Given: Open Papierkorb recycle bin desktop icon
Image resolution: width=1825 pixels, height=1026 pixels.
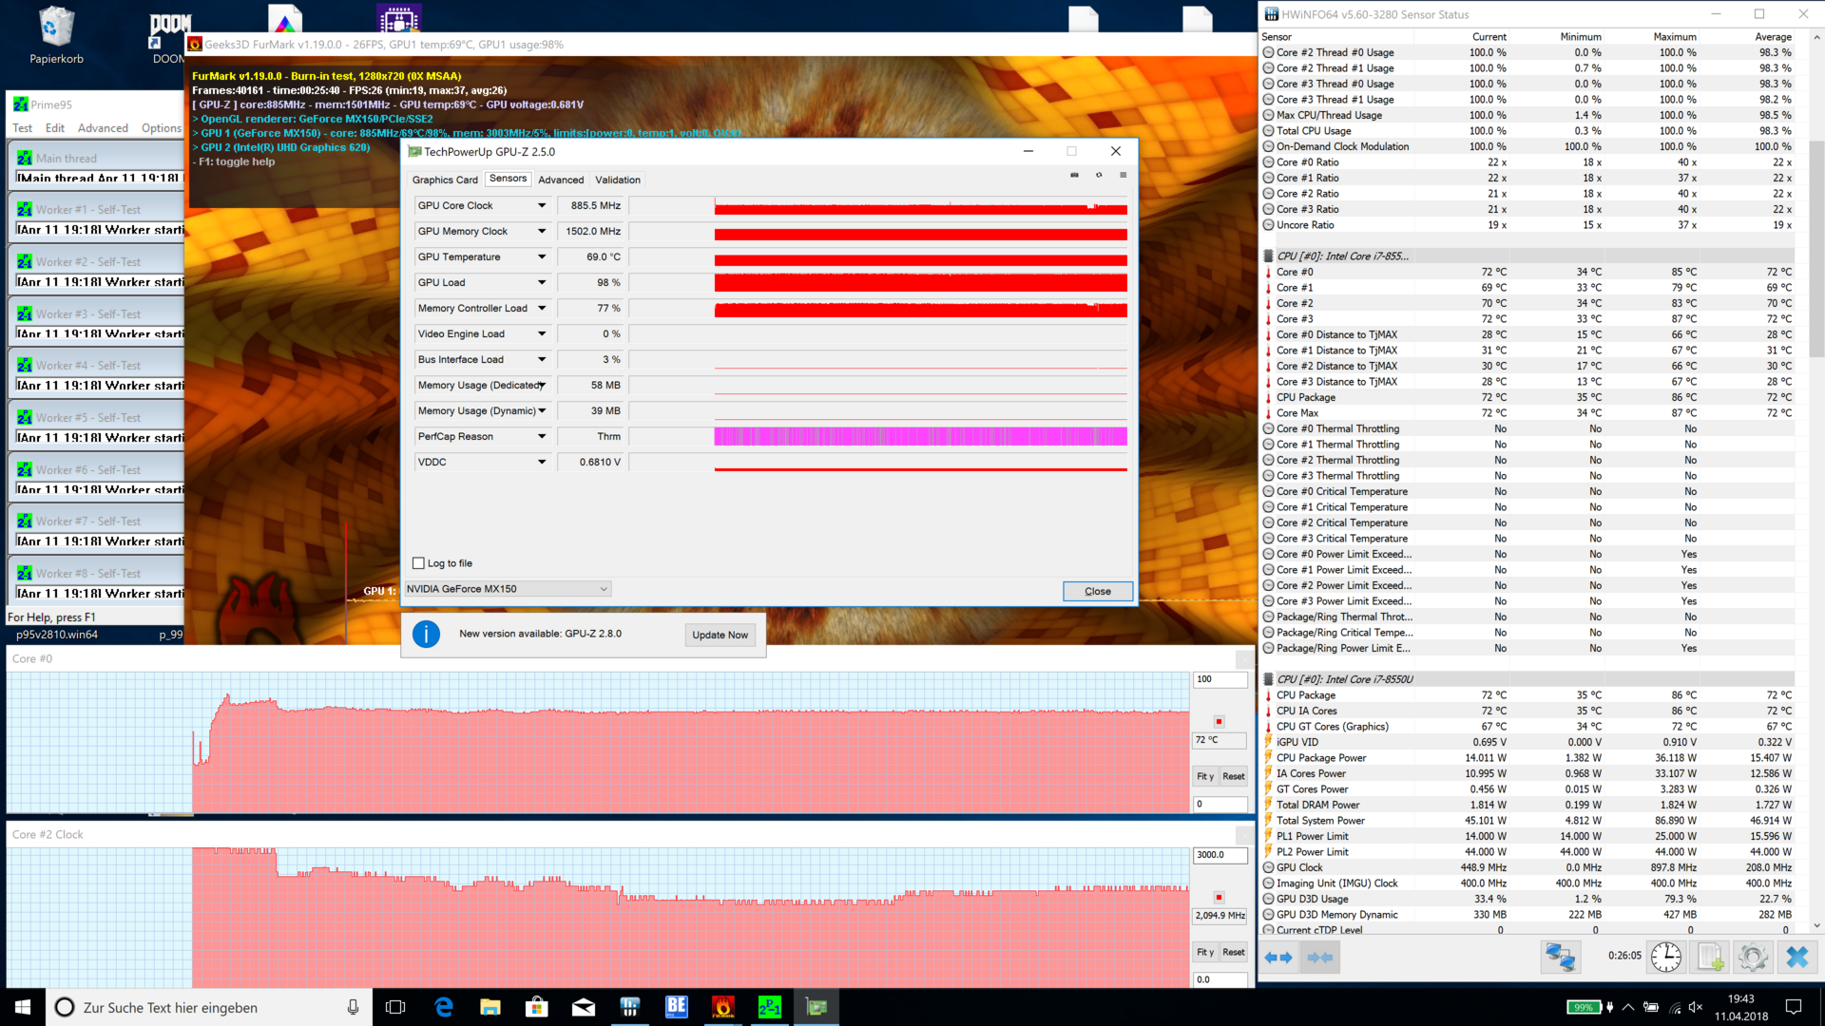Looking at the screenshot, I should (56, 36).
